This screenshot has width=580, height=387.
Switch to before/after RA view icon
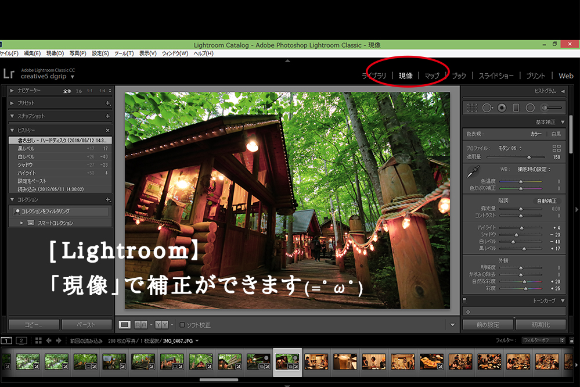pyautogui.click(x=141, y=325)
